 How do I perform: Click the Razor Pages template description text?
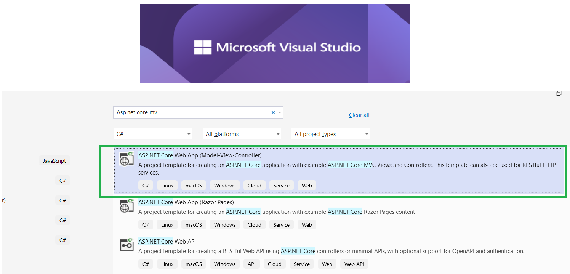277,212
